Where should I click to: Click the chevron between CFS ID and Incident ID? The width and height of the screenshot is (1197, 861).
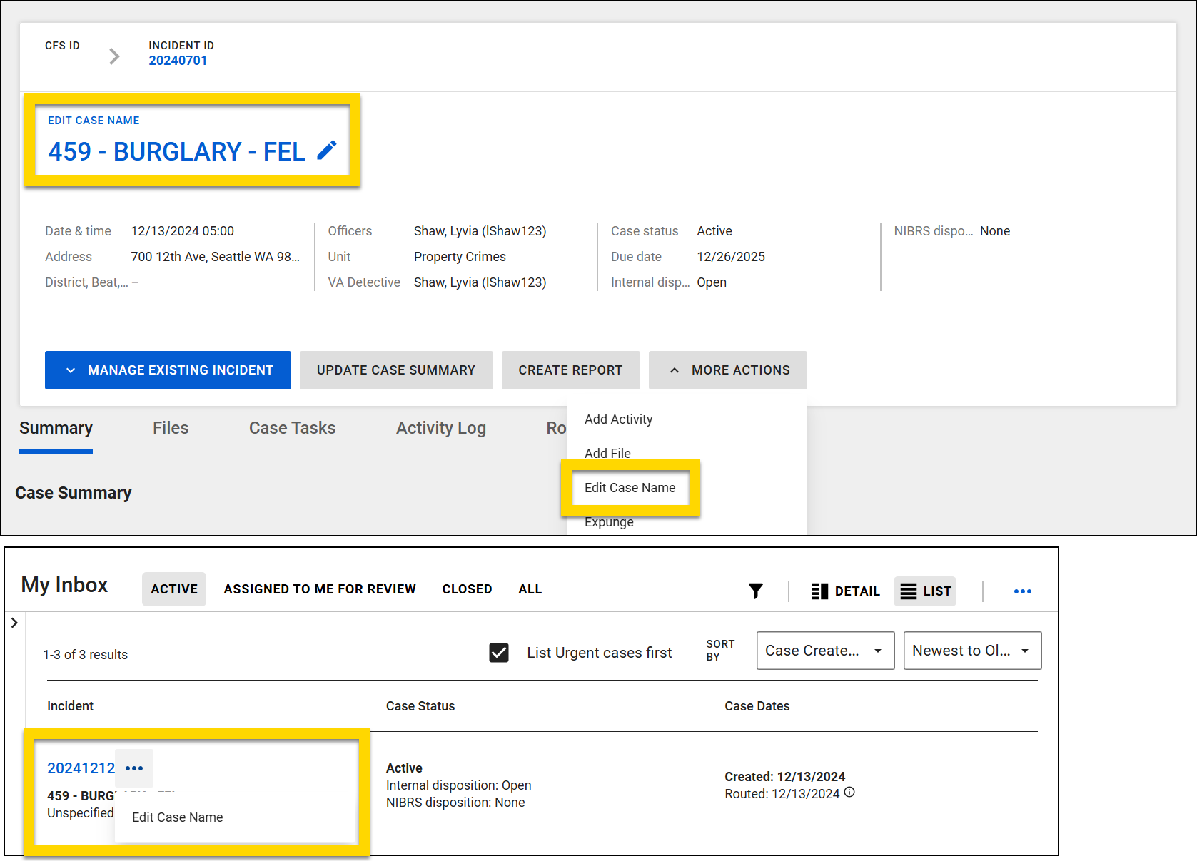coord(114,56)
